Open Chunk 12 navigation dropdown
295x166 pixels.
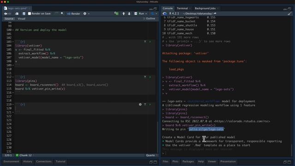(25, 155)
